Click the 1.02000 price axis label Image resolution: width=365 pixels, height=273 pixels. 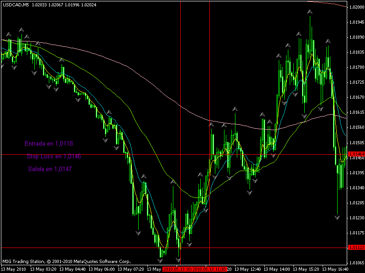tap(355, 7)
